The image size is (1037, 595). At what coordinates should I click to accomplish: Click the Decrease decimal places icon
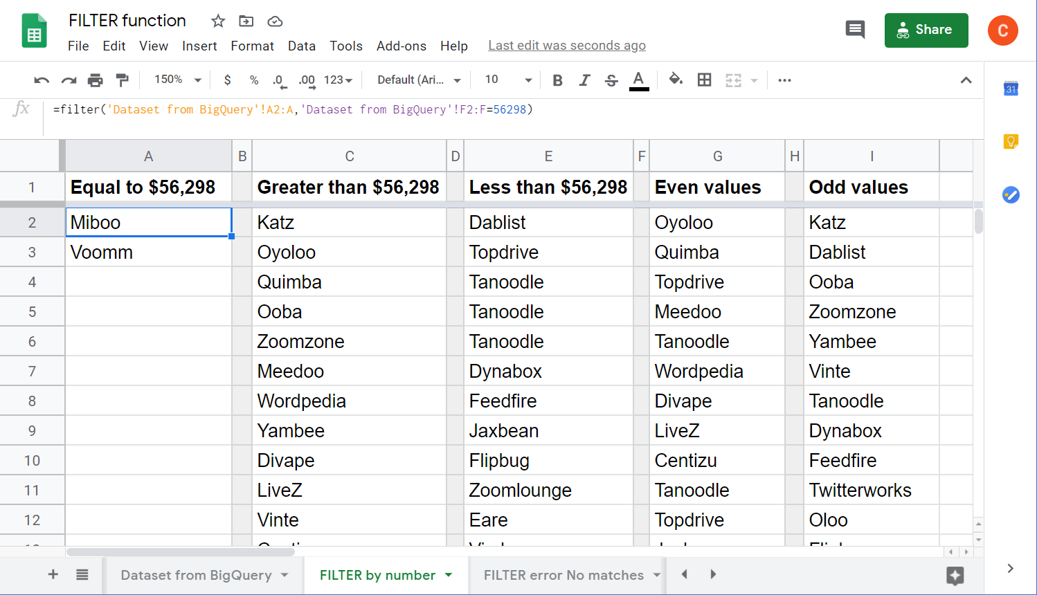(279, 80)
